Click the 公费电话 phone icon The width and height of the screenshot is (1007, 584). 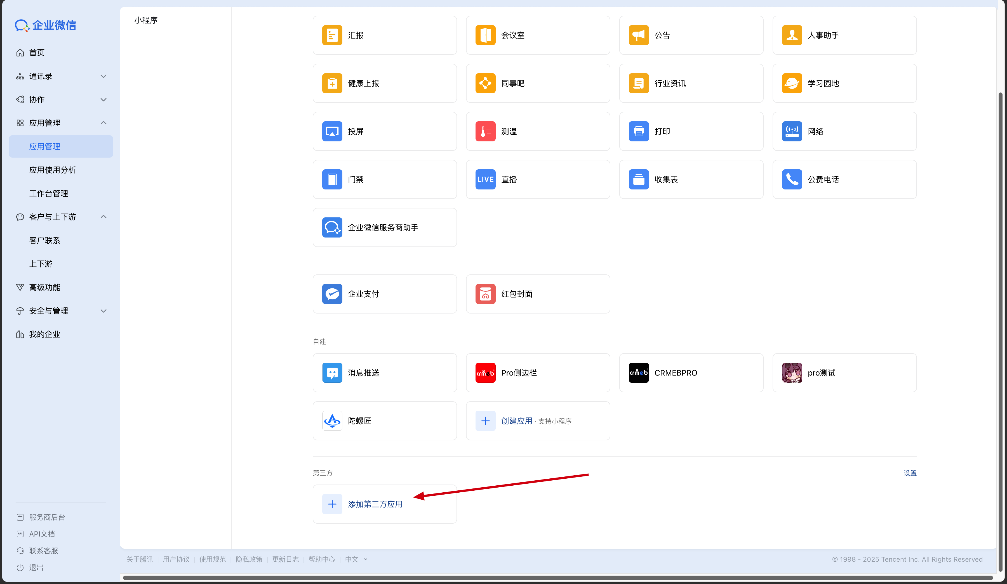pos(792,179)
